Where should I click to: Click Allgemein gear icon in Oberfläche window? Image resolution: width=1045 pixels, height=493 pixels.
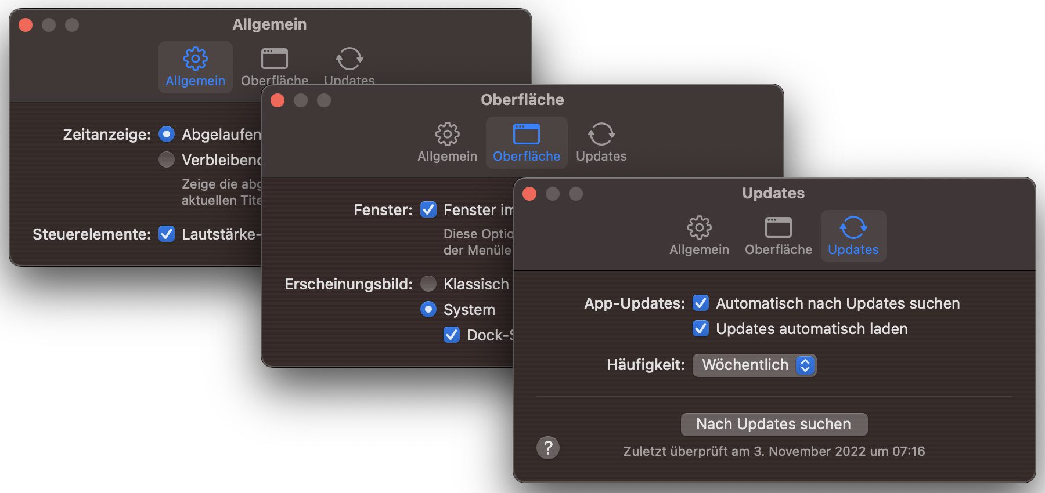[x=447, y=135]
